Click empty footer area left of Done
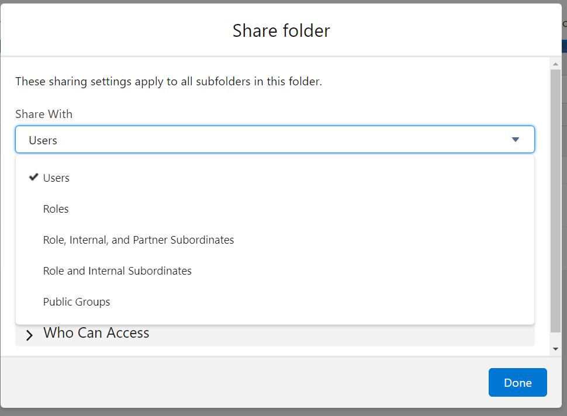The height and width of the screenshot is (416, 567). coord(234,382)
